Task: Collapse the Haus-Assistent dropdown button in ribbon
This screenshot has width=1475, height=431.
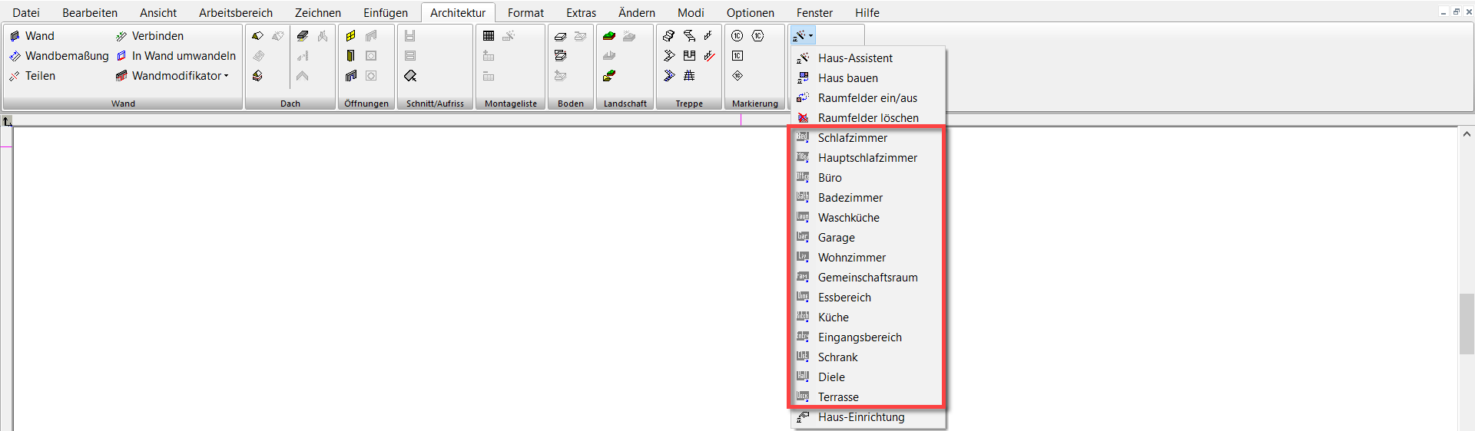Action: coord(803,36)
